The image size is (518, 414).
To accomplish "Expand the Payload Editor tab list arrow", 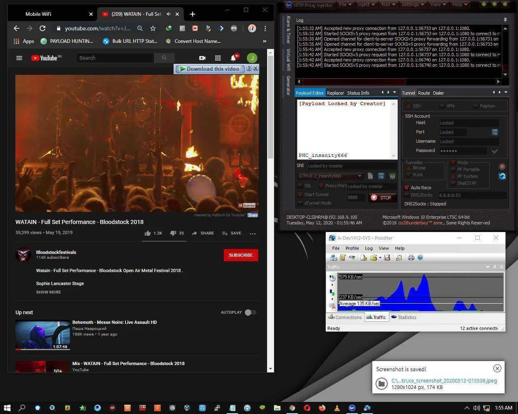I will (x=395, y=93).
